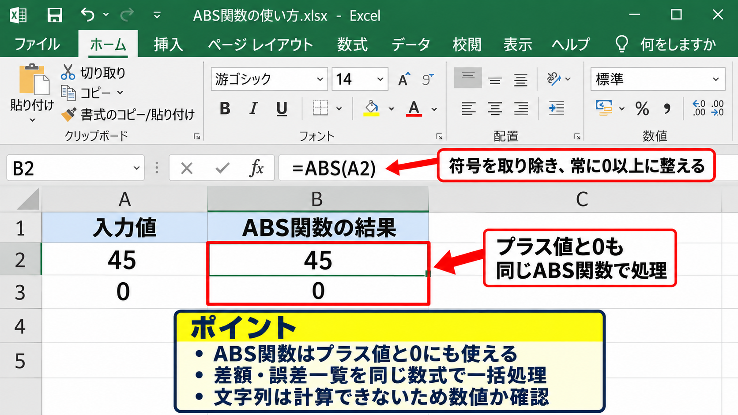Image resolution: width=738 pixels, height=415 pixels.
Task: Toggle center horizontal alignment
Action: 495,108
